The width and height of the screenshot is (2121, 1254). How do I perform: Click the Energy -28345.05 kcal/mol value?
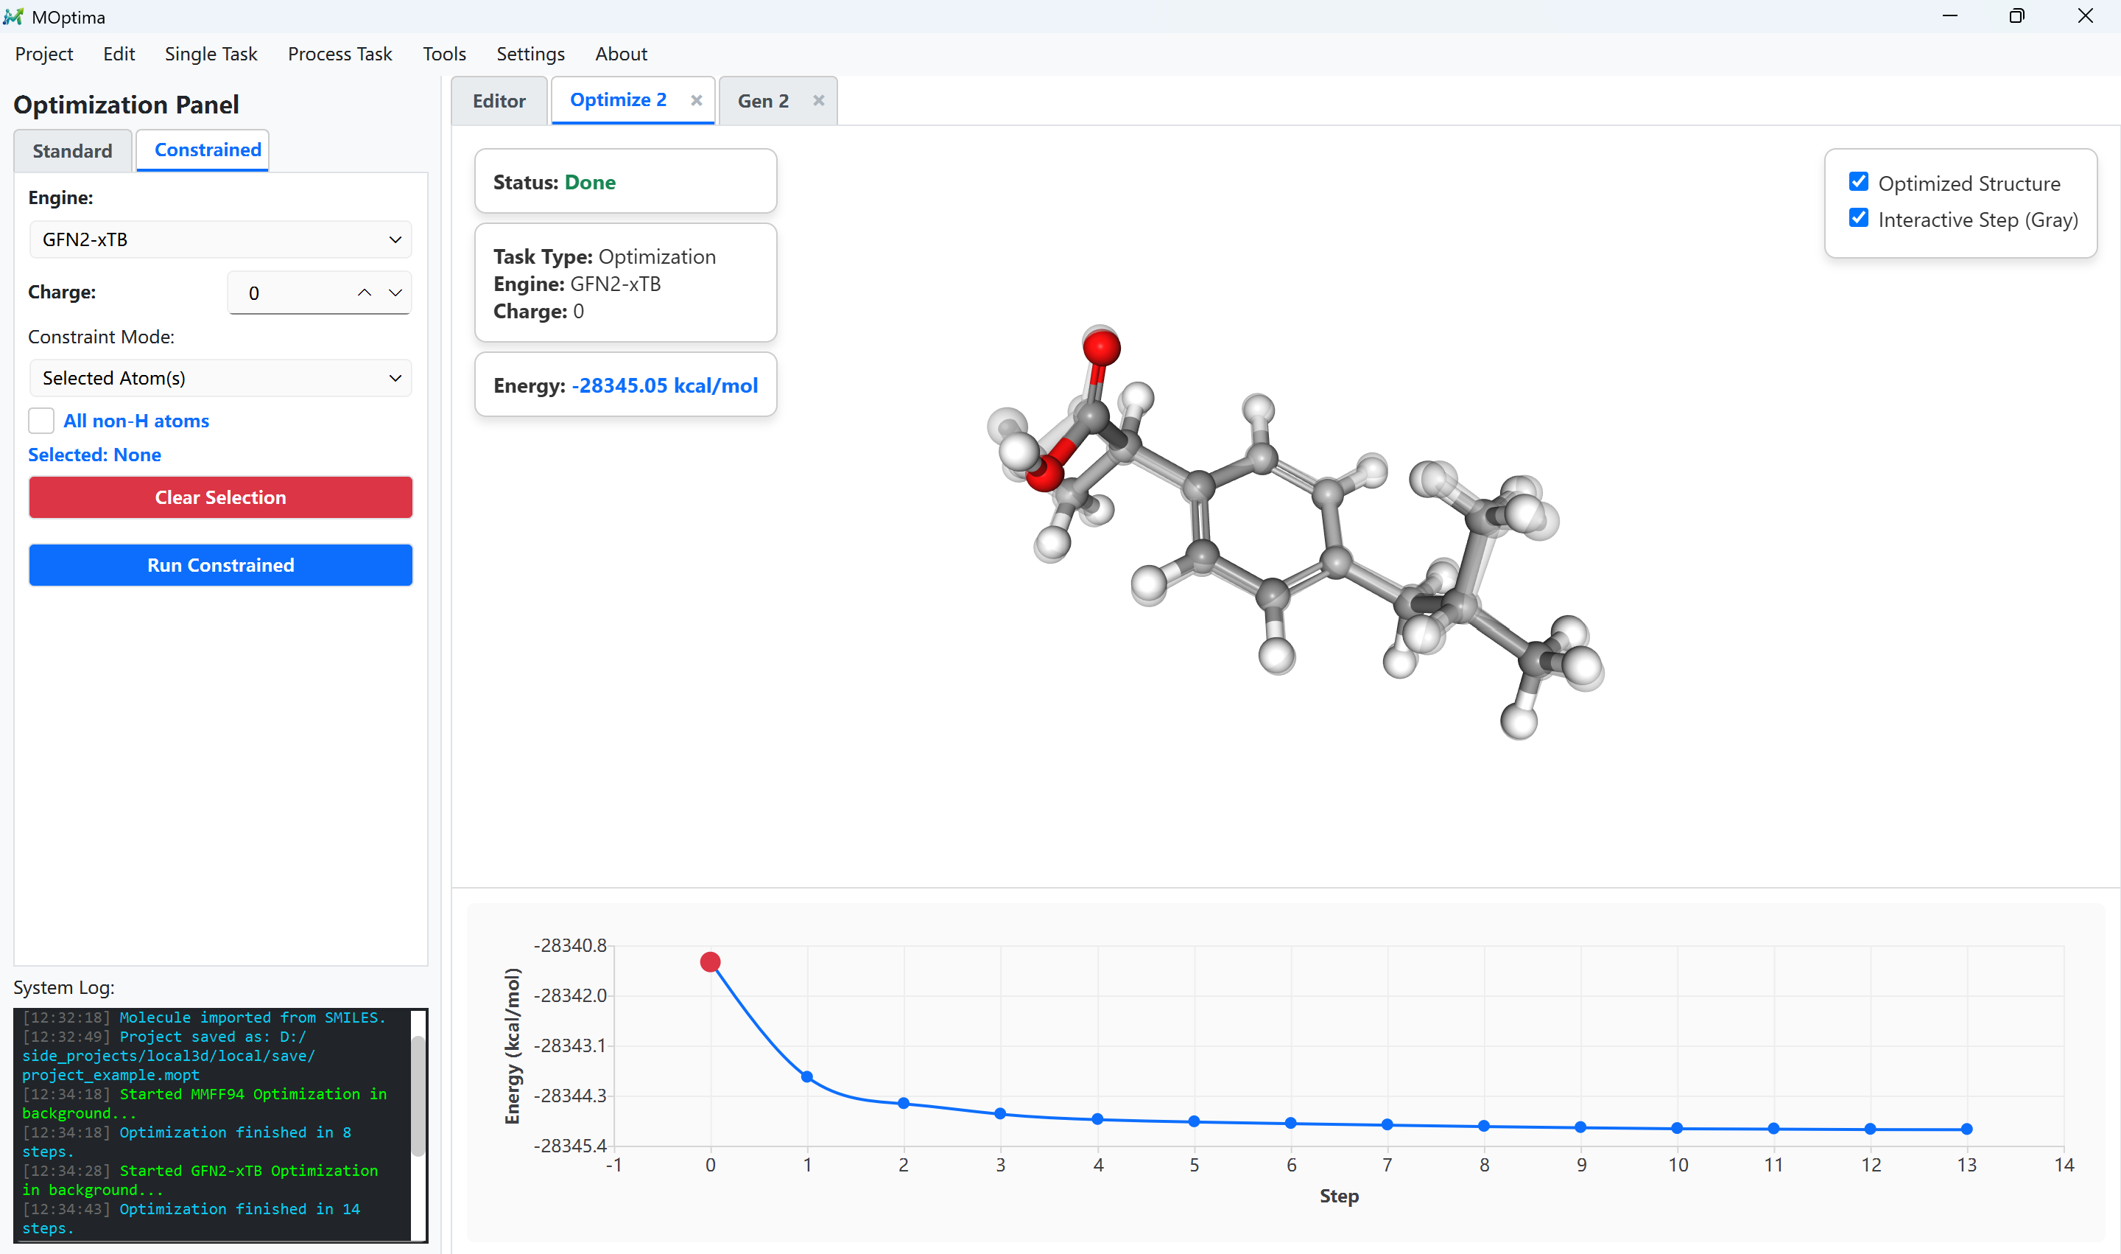(x=665, y=386)
